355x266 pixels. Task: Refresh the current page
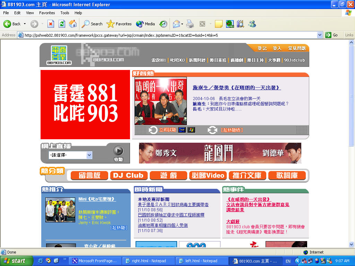[x=62, y=24]
